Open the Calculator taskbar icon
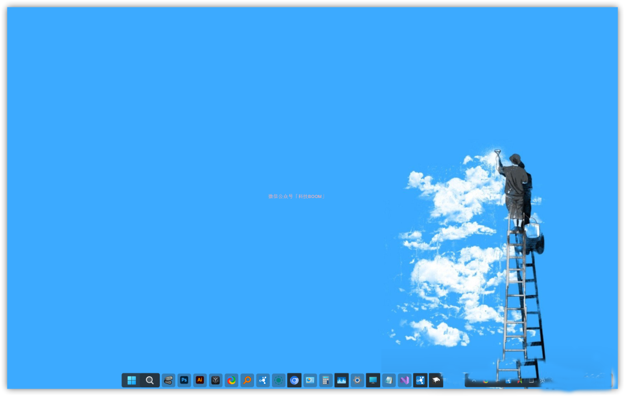The height and width of the screenshot is (396, 625). pyautogui.click(x=326, y=380)
